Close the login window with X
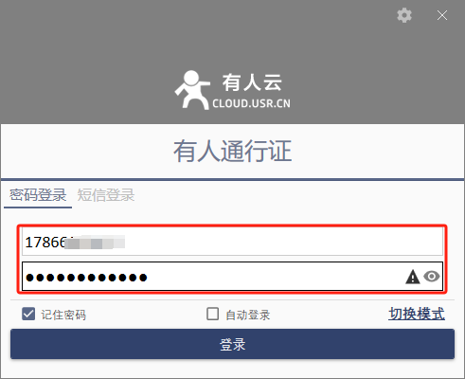 442,15
